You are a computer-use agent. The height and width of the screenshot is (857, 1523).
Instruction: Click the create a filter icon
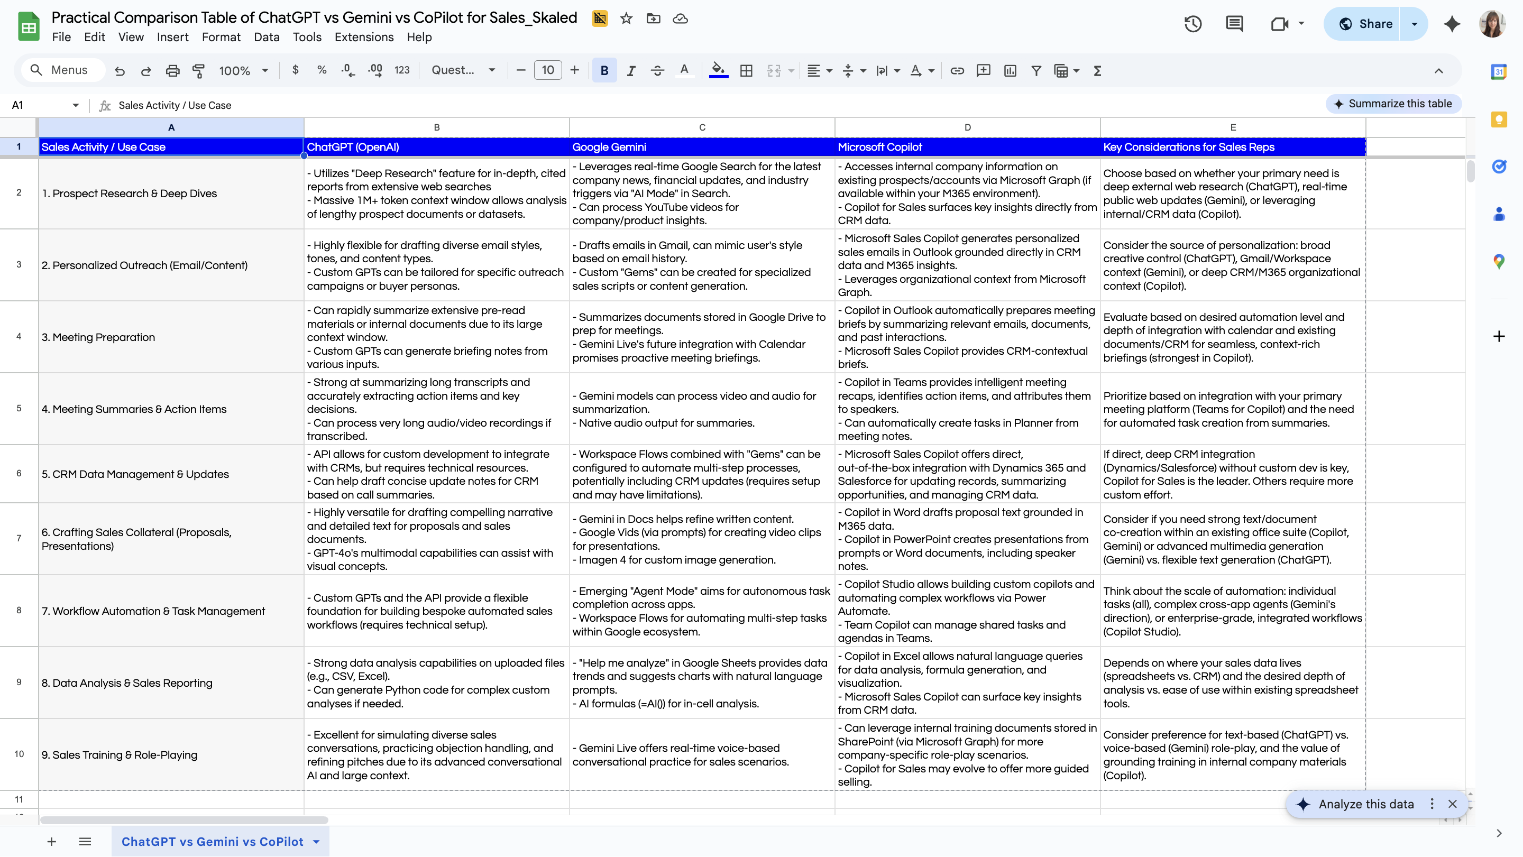click(x=1036, y=71)
